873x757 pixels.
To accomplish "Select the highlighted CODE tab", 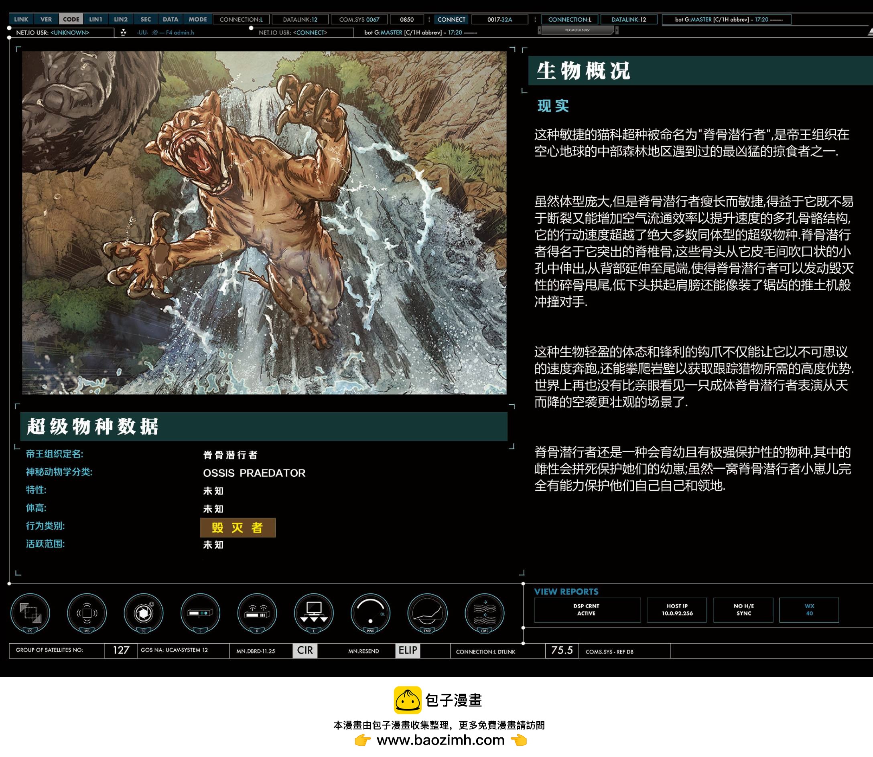I will click(71, 19).
